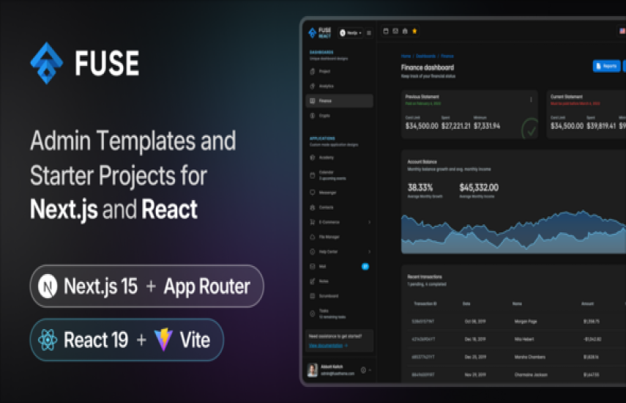Click the Tasks sidebar check icon
626x403 pixels.
pyautogui.click(x=312, y=314)
